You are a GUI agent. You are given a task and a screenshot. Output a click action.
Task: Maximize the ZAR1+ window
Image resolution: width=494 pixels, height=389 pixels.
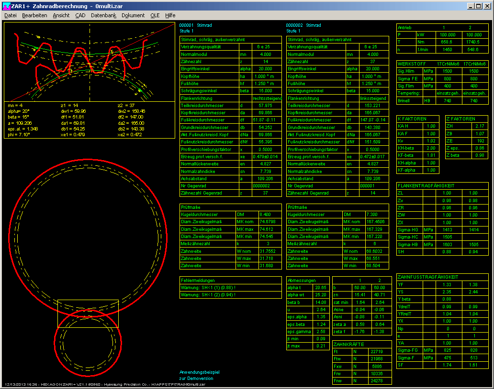479,6
